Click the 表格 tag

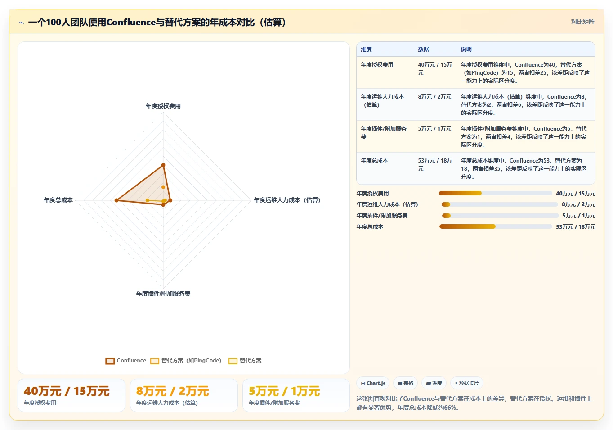406,383
